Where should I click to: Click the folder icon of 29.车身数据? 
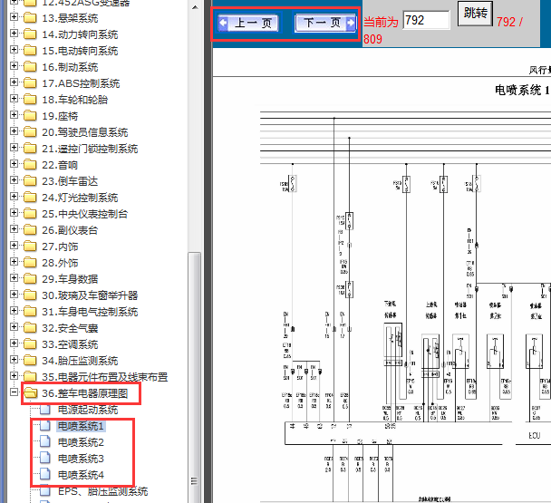pos(30,278)
